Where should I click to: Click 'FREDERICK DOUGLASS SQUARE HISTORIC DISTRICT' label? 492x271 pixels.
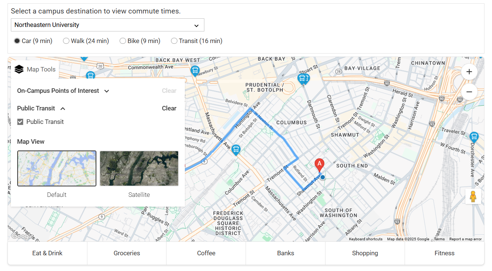coord(228,223)
